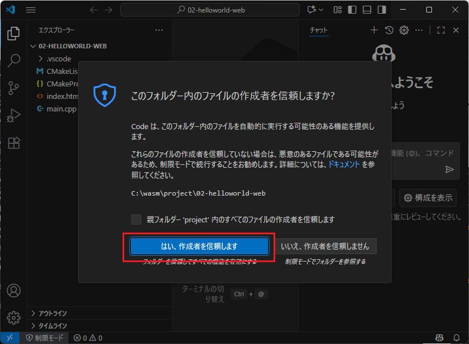Open the notifications bell icon
469x344 pixels.
[x=456, y=338]
